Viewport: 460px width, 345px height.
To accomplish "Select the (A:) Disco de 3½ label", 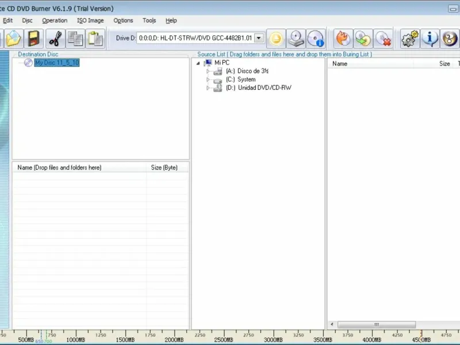I will tap(247, 71).
